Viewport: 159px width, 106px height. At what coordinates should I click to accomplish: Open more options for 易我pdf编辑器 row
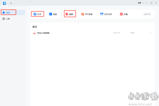[151, 33]
